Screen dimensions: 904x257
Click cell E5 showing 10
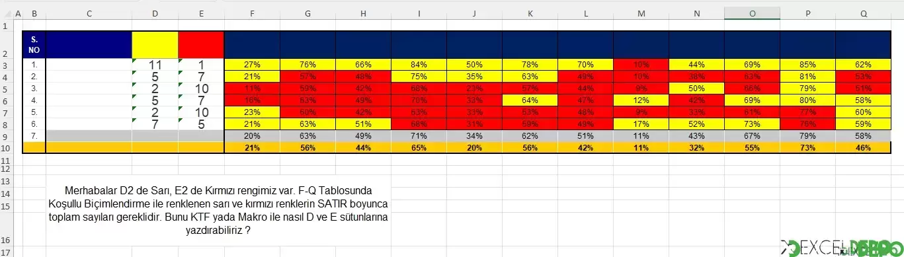(x=201, y=89)
